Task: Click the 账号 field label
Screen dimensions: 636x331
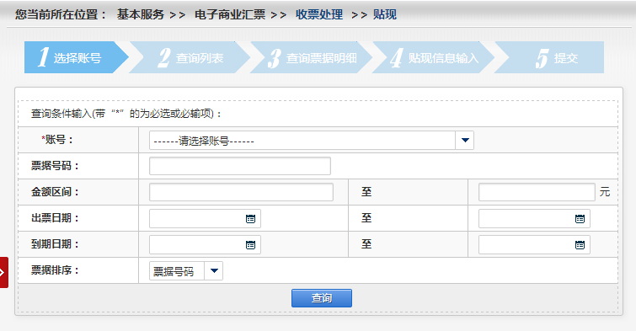Action: coord(57,140)
